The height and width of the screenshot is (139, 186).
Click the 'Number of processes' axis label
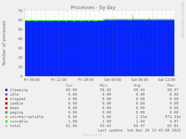4,43
